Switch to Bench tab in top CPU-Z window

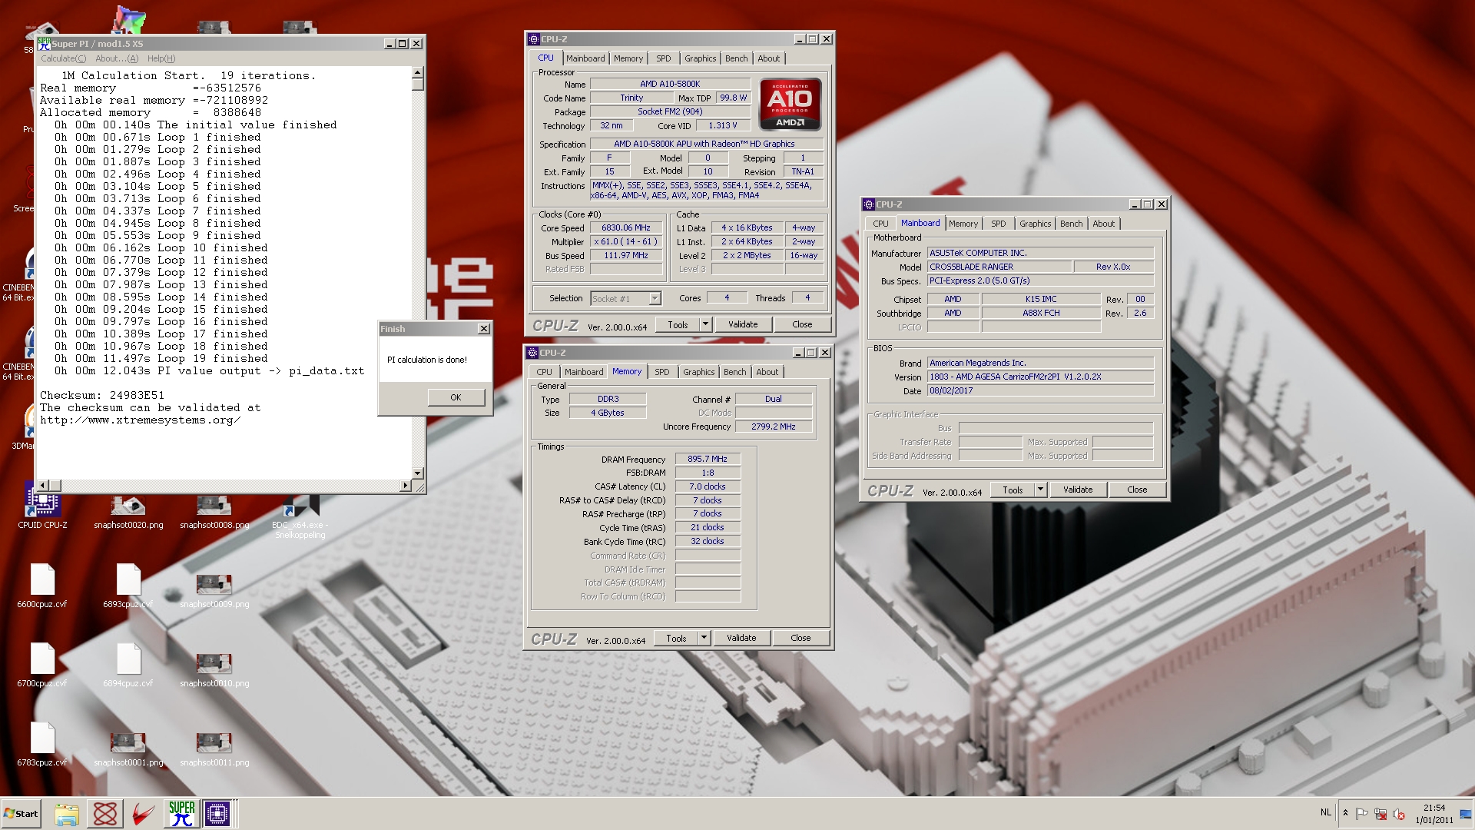(x=736, y=58)
